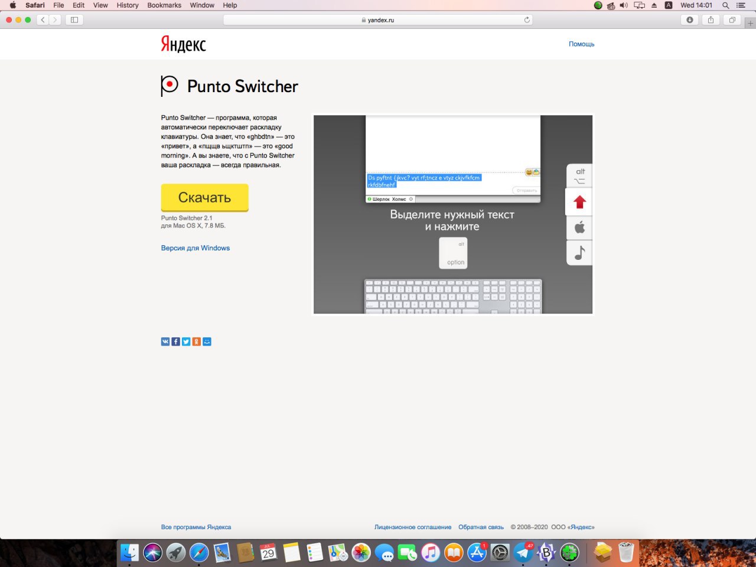Open Notification Center from menu bar
756x567 pixels.
(741, 5)
